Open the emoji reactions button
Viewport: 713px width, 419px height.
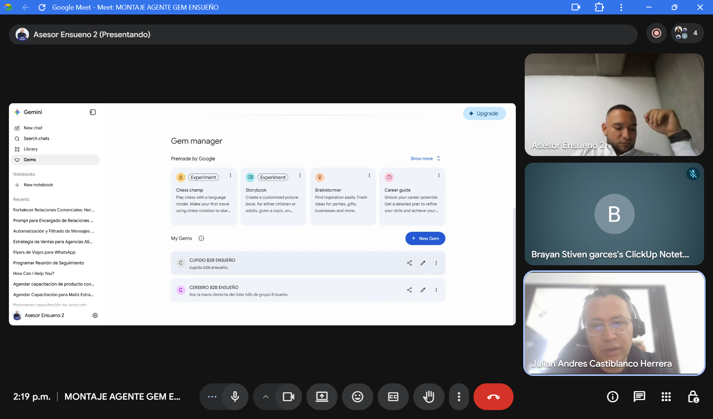[x=358, y=397]
